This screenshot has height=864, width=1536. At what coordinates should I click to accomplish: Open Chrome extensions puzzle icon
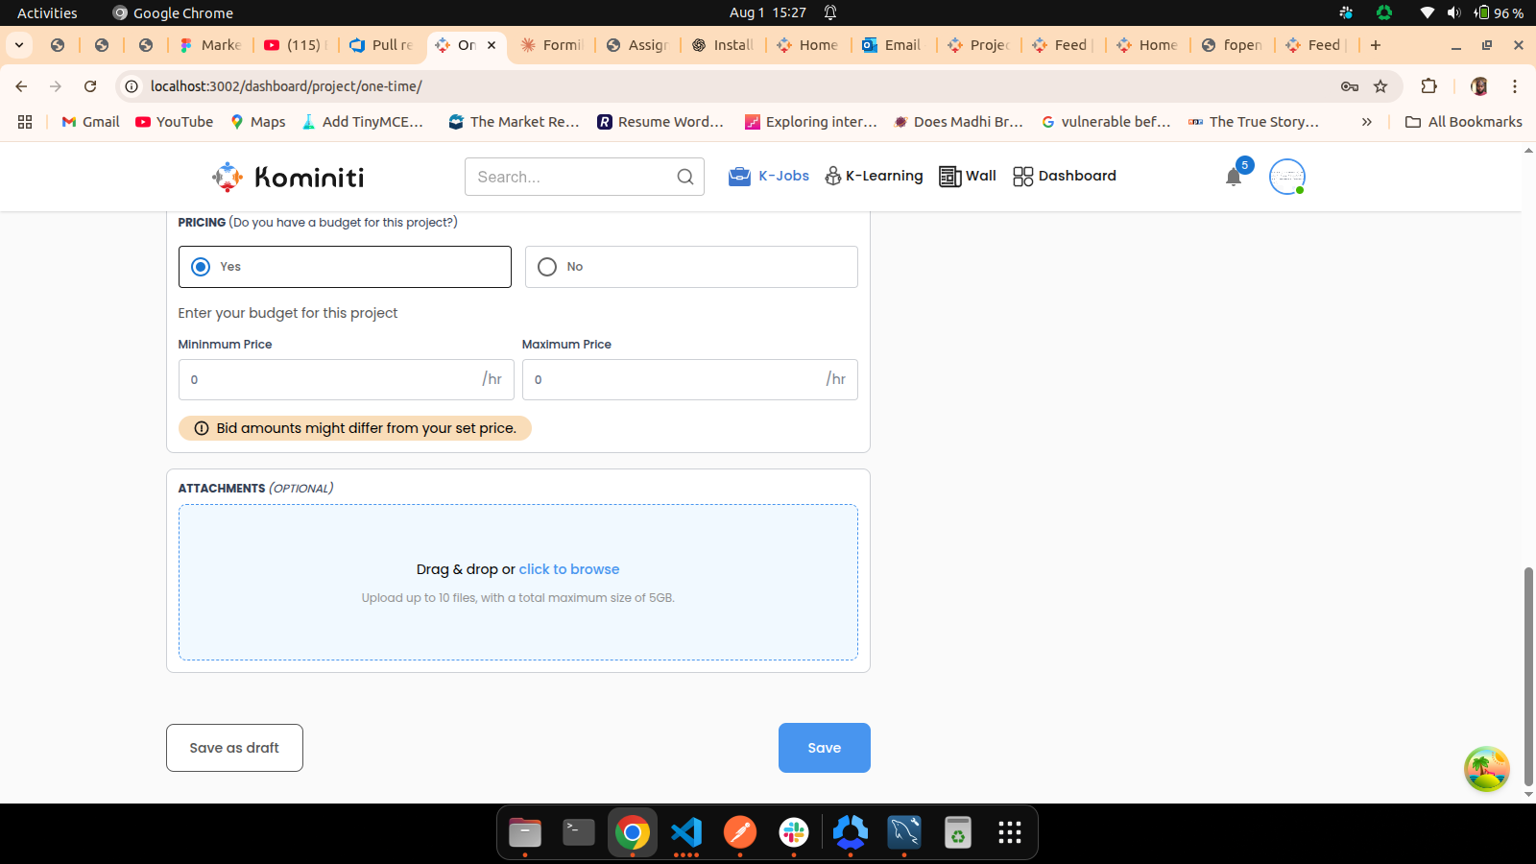pyautogui.click(x=1428, y=86)
